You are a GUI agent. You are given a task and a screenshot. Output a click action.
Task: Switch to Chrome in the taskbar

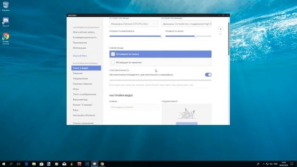coord(102,164)
